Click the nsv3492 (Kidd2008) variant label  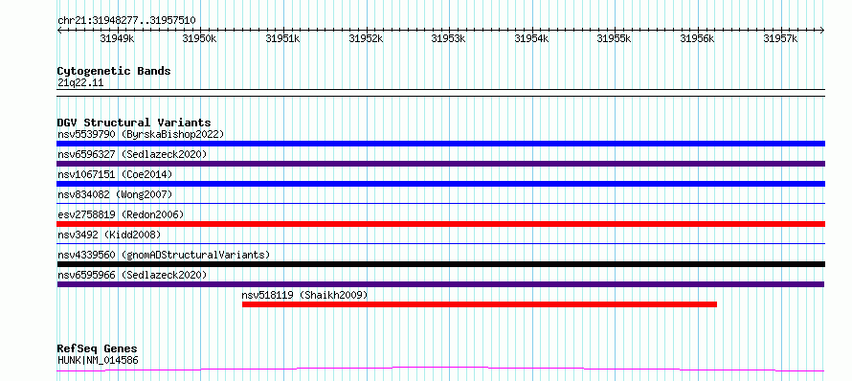pyautogui.click(x=109, y=235)
